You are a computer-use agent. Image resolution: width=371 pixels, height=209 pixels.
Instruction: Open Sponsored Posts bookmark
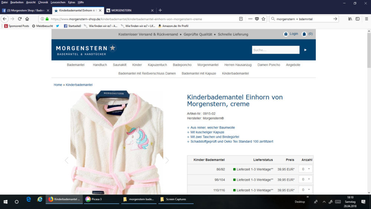[x=17, y=26]
